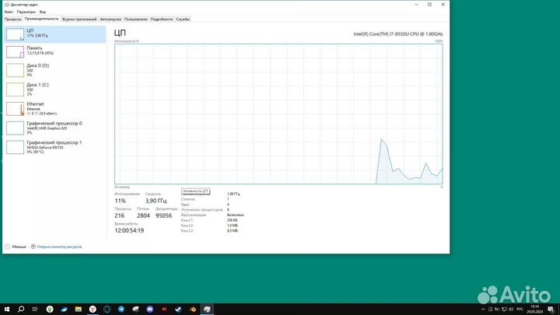Select the Ethernet resource entry

click(55, 109)
